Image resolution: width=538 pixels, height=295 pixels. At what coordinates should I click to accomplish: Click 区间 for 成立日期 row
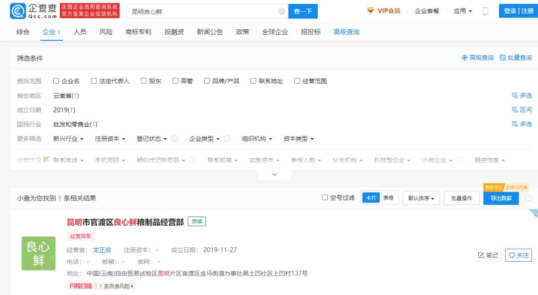(x=522, y=109)
